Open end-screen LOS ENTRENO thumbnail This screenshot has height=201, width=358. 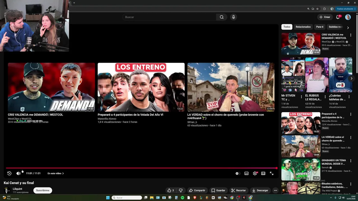(x=141, y=87)
